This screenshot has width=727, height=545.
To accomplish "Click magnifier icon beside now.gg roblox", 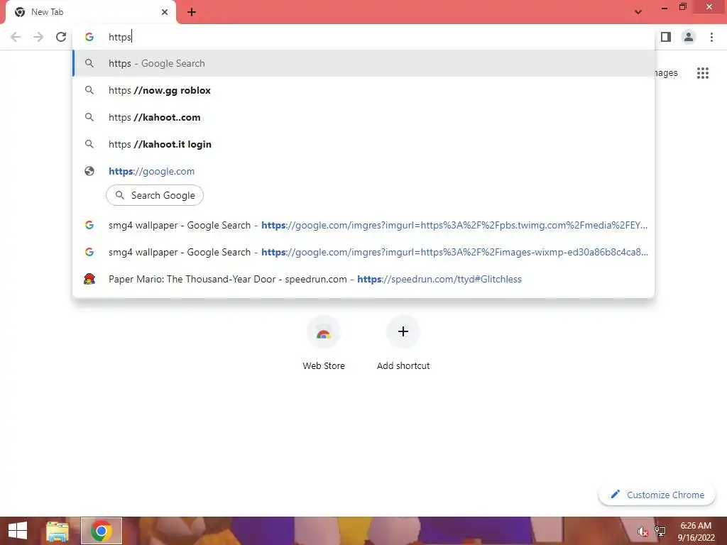I will pyautogui.click(x=89, y=90).
